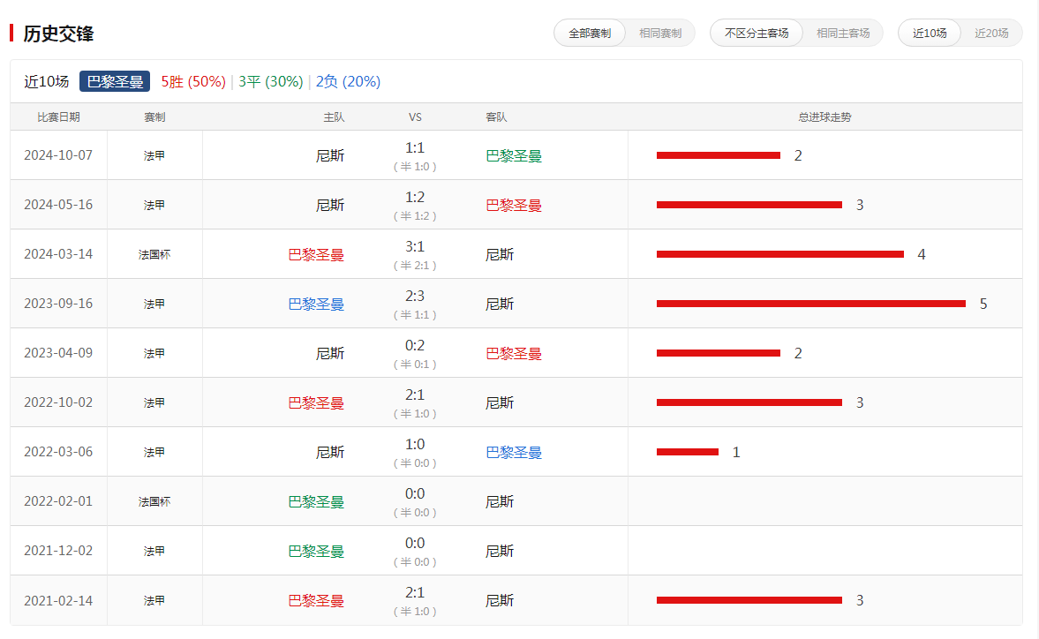Open 尼斯 link in 2024-10-07 match
This screenshot has width=1039, height=639.
coord(330,155)
